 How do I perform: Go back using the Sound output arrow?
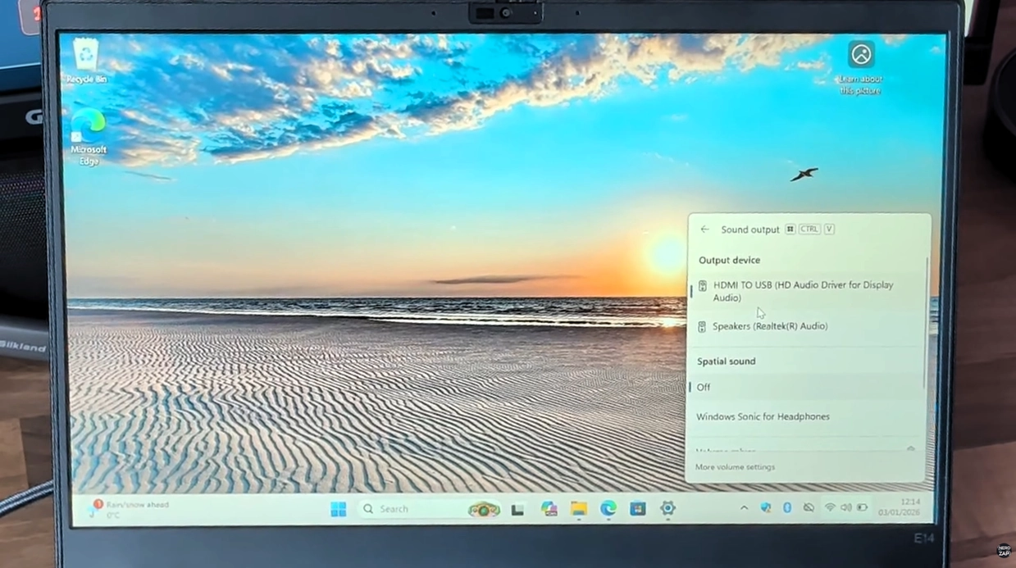point(704,229)
